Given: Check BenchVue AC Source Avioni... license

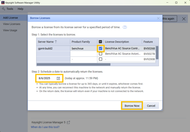Looking at the screenshot, I should (101, 54).
